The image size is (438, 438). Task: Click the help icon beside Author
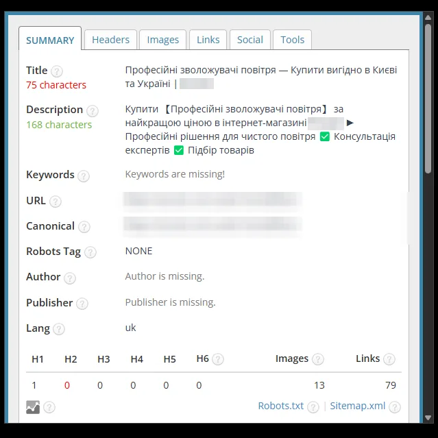(70, 278)
